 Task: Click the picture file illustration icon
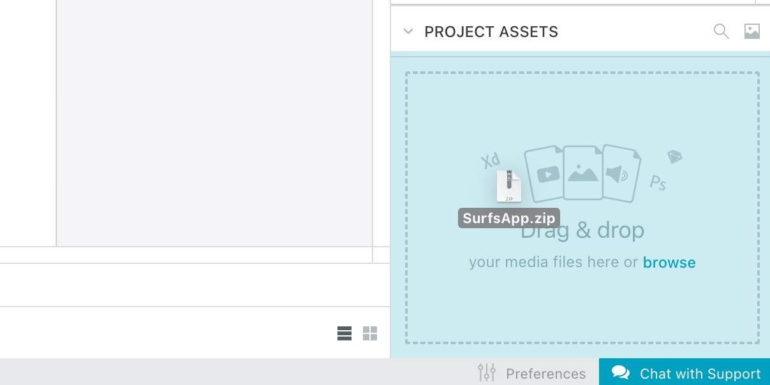[x=583, y=173]
